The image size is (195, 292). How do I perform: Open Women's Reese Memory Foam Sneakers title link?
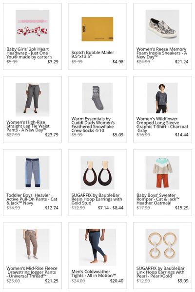[161, 53]
